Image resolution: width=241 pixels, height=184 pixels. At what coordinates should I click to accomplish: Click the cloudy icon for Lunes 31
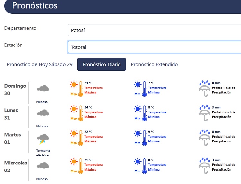pos(42,113)
